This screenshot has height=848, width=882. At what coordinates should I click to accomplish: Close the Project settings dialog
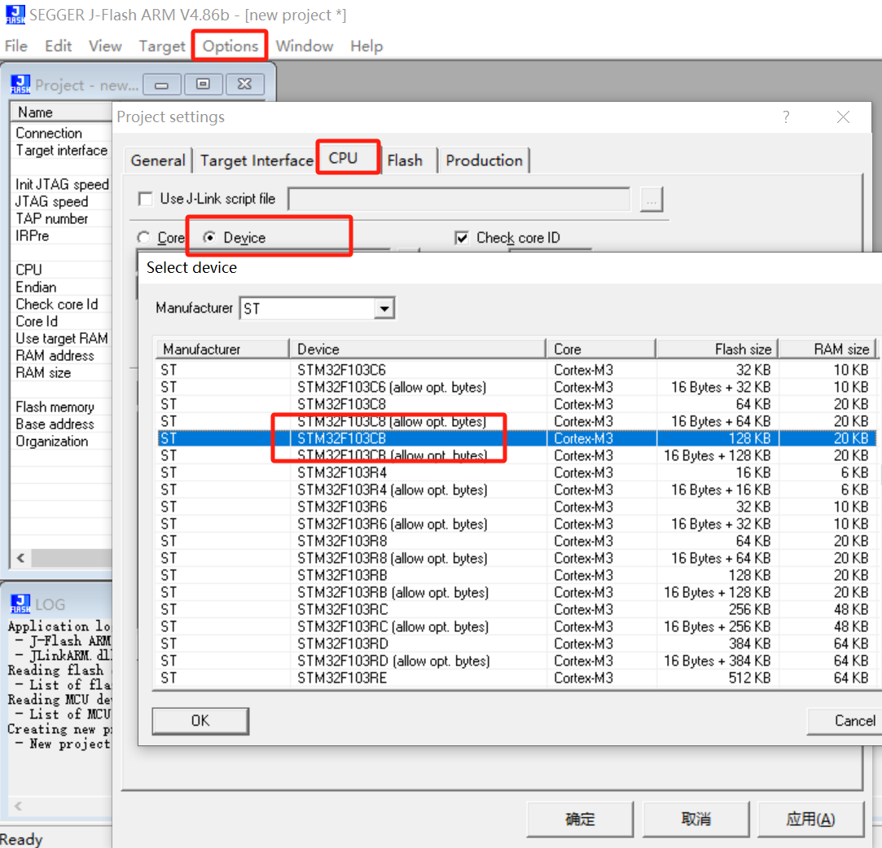tap(843, 117)
